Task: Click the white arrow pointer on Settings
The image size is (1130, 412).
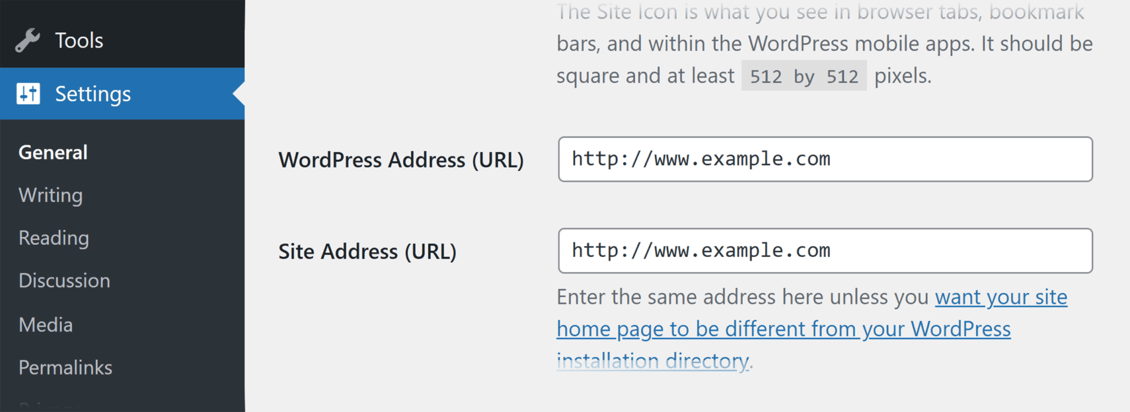Action: (238, 93)
